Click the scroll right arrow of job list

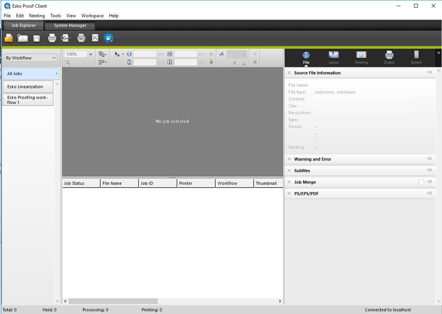(280, 301)
